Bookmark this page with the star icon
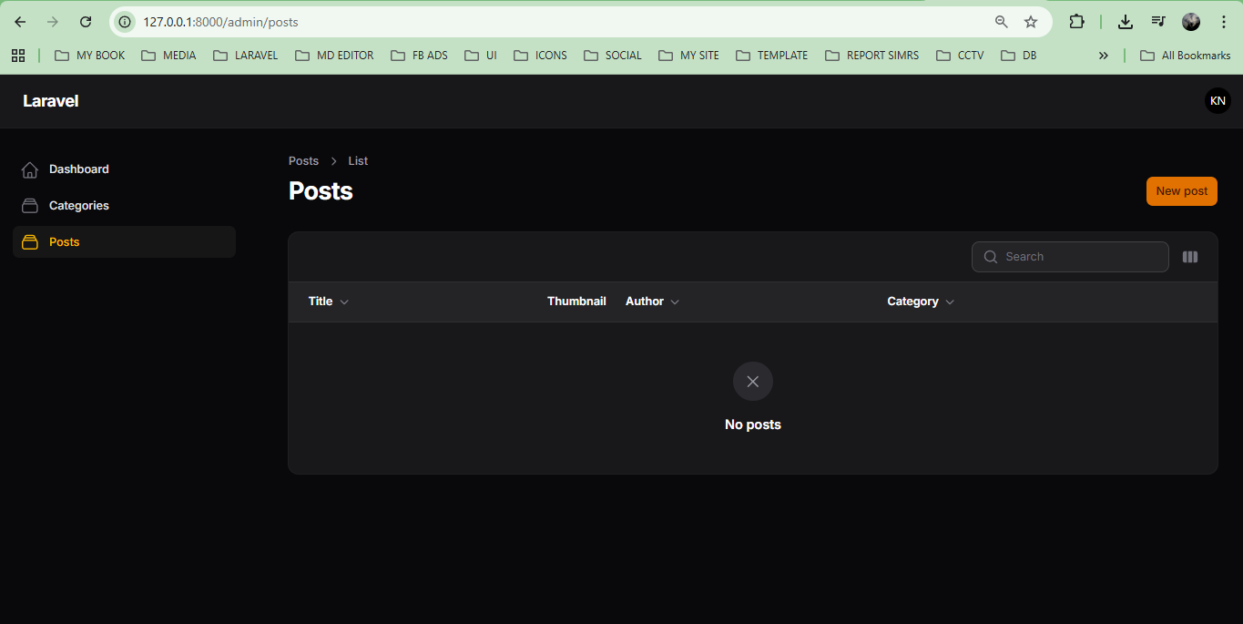Image resolution: width=1243 pixels, height=624 pixels. coord(1030,22)
